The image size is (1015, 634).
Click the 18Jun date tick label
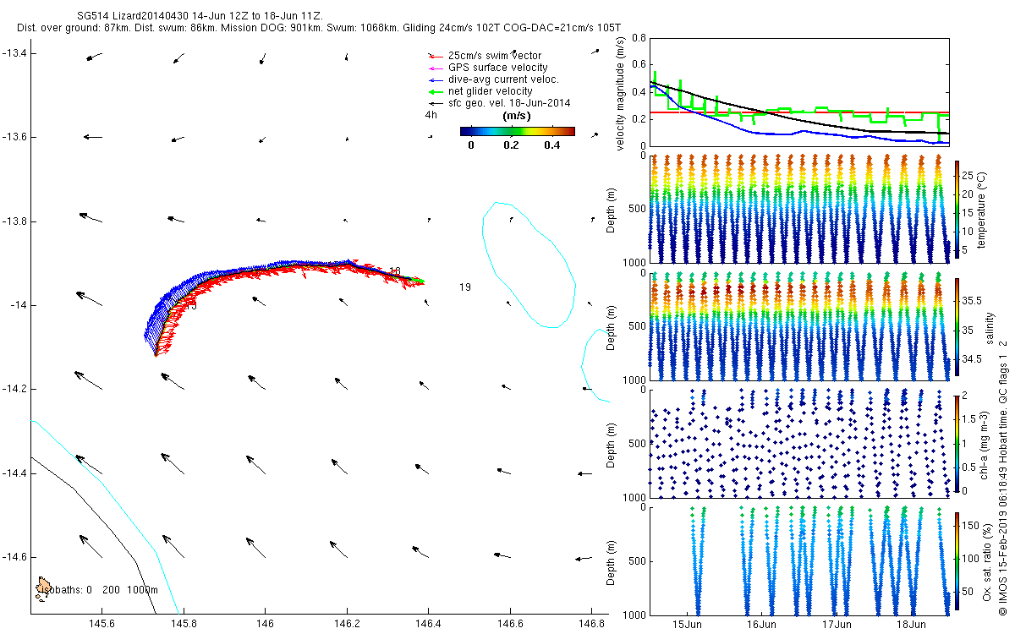pos(910,625)
